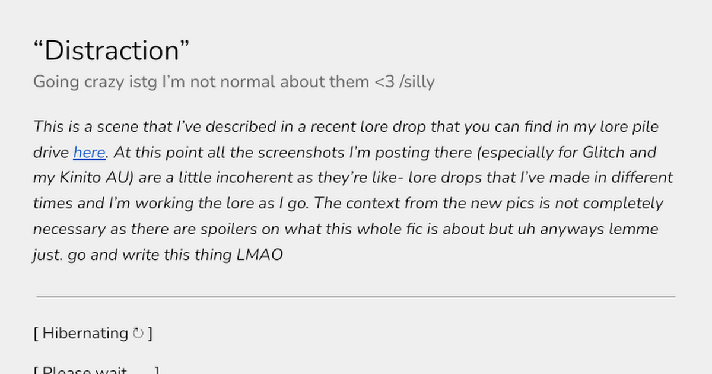Open the "here" lore pile drive link
This screenshot has width=712, height=374.
click(x=89, y=153)
